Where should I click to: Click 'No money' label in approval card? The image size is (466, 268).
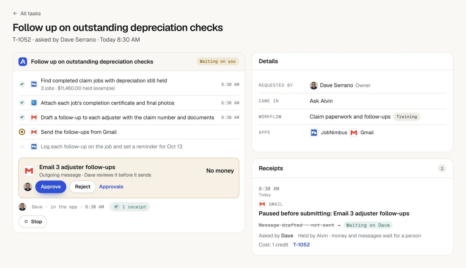tap(220, 171)
